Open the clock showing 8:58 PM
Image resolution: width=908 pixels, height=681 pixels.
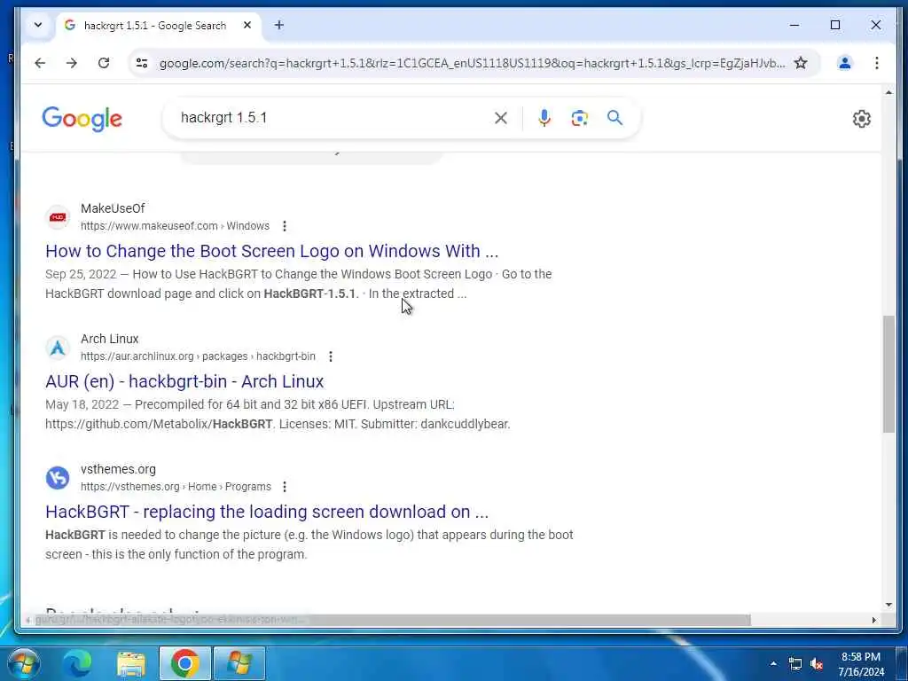[x=861, y=664]
